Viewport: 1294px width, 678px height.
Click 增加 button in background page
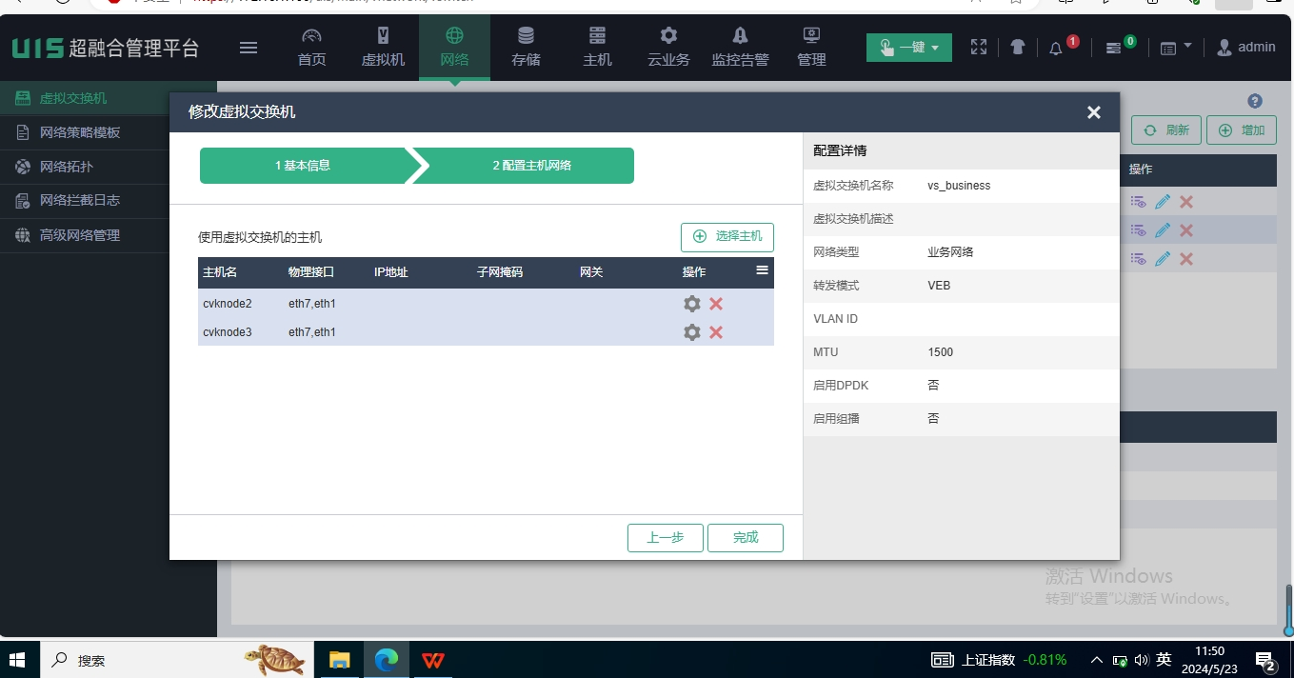pos(1242,130)
